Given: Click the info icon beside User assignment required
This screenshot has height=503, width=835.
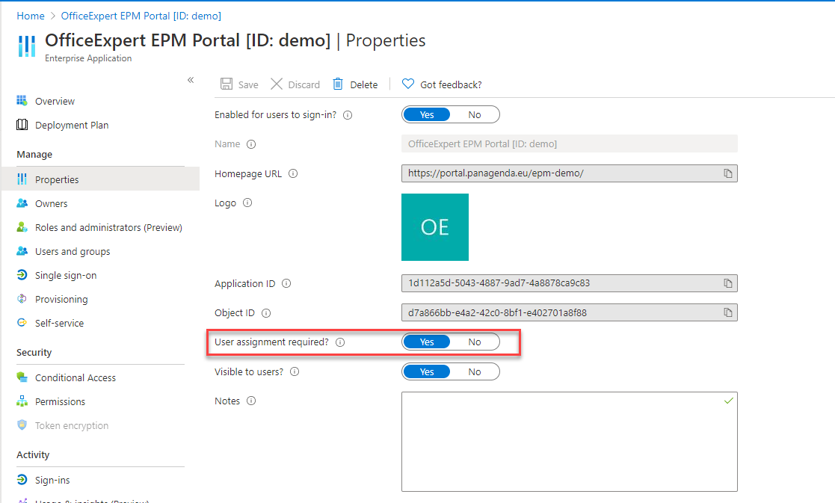Looking at the screenshot, I should pos(340,342).
